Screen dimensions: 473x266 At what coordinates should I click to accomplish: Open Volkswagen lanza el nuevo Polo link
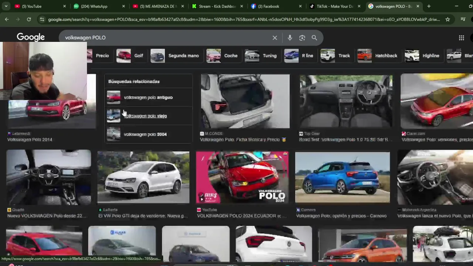coord(435,216)
